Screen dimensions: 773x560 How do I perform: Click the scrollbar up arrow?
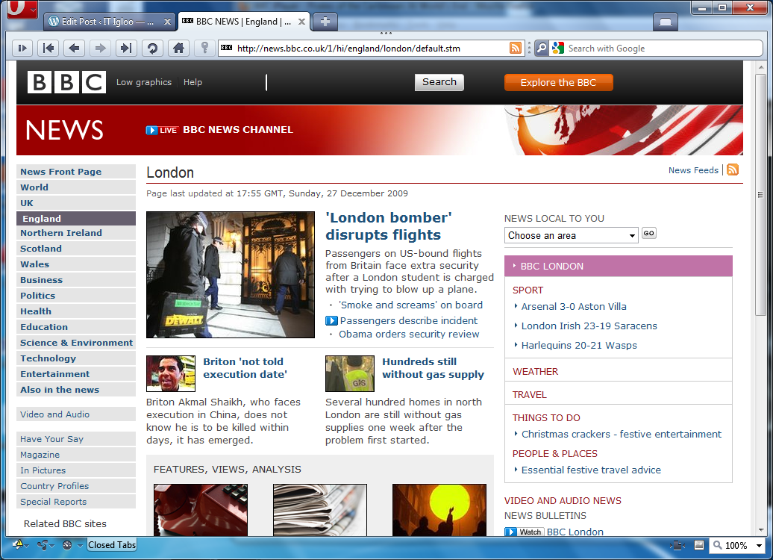[760, 66]
